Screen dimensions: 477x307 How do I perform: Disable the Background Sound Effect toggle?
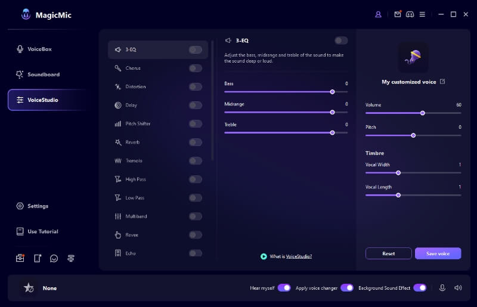pos(420,288)
